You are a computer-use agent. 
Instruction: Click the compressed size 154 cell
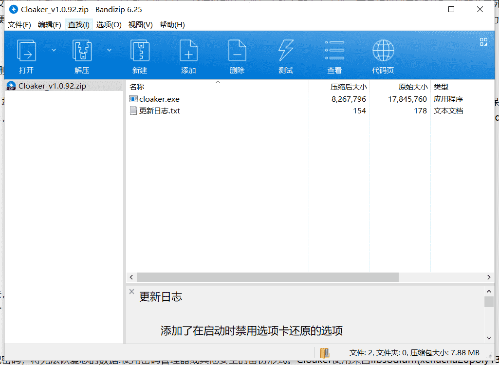pos(360,111)
